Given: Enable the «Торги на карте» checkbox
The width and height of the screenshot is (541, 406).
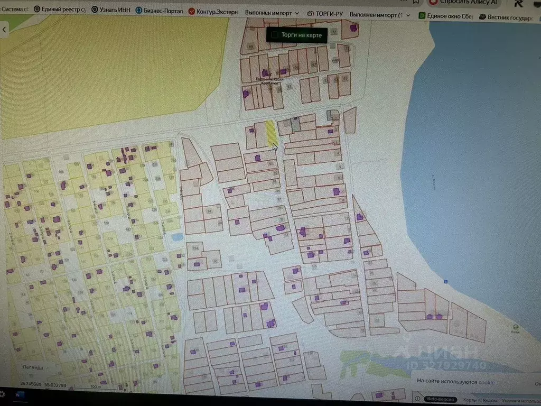Looking at the screenshot, I should 274,35.
